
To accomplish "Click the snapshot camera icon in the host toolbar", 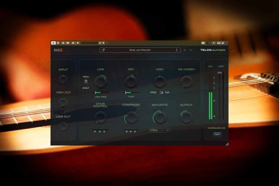I will (203, 43).
